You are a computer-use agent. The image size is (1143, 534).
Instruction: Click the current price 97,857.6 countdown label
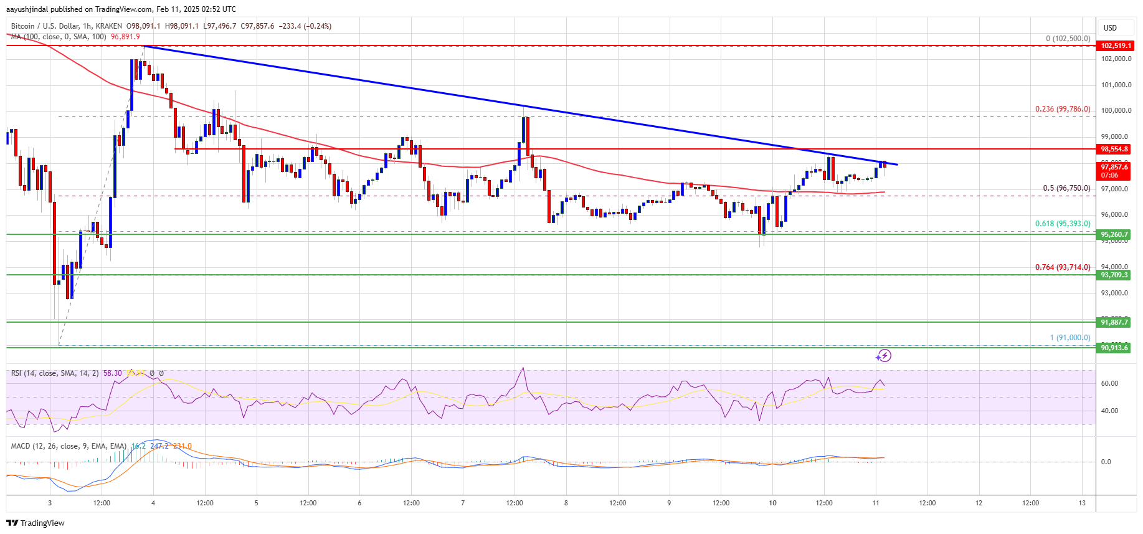point(1114,171)
